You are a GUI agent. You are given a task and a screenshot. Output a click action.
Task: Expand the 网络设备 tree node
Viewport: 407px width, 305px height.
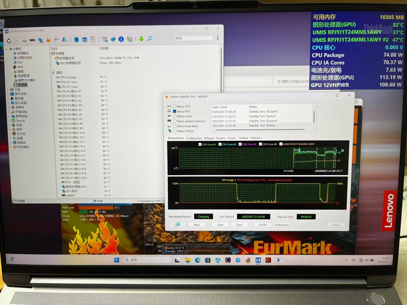point(9,116)
